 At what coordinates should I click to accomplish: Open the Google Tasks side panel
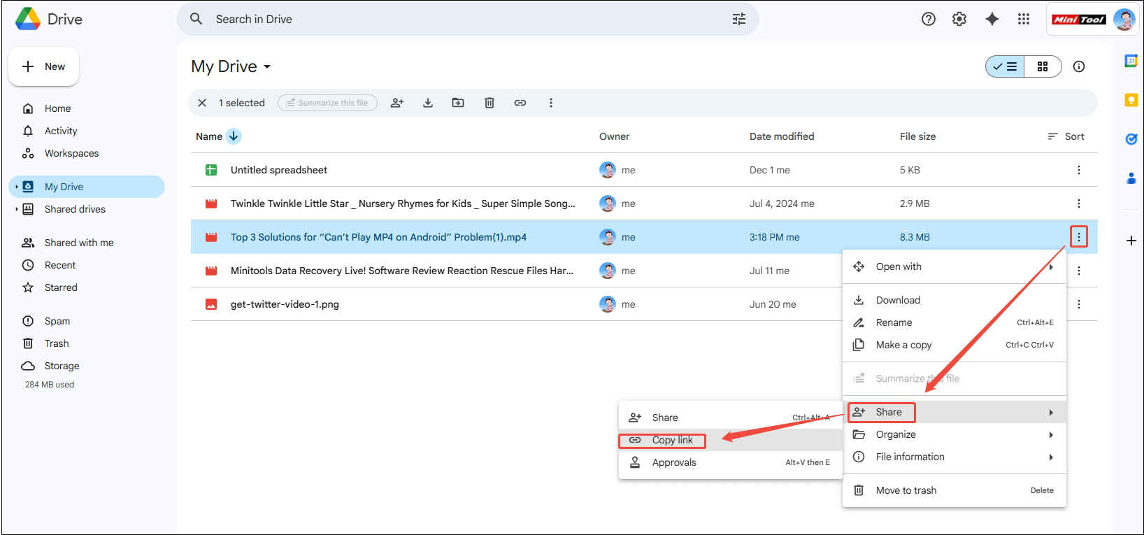(x=1131, y=139)
